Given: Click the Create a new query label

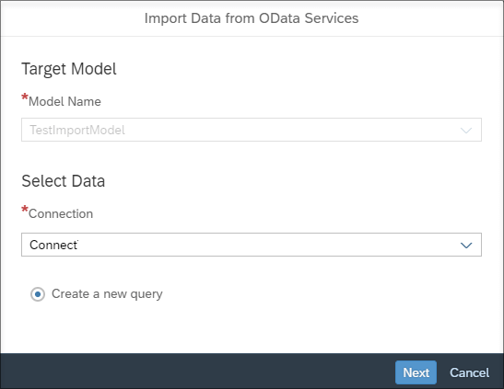Looking at the screenshot, I should [x=107, y=294].
